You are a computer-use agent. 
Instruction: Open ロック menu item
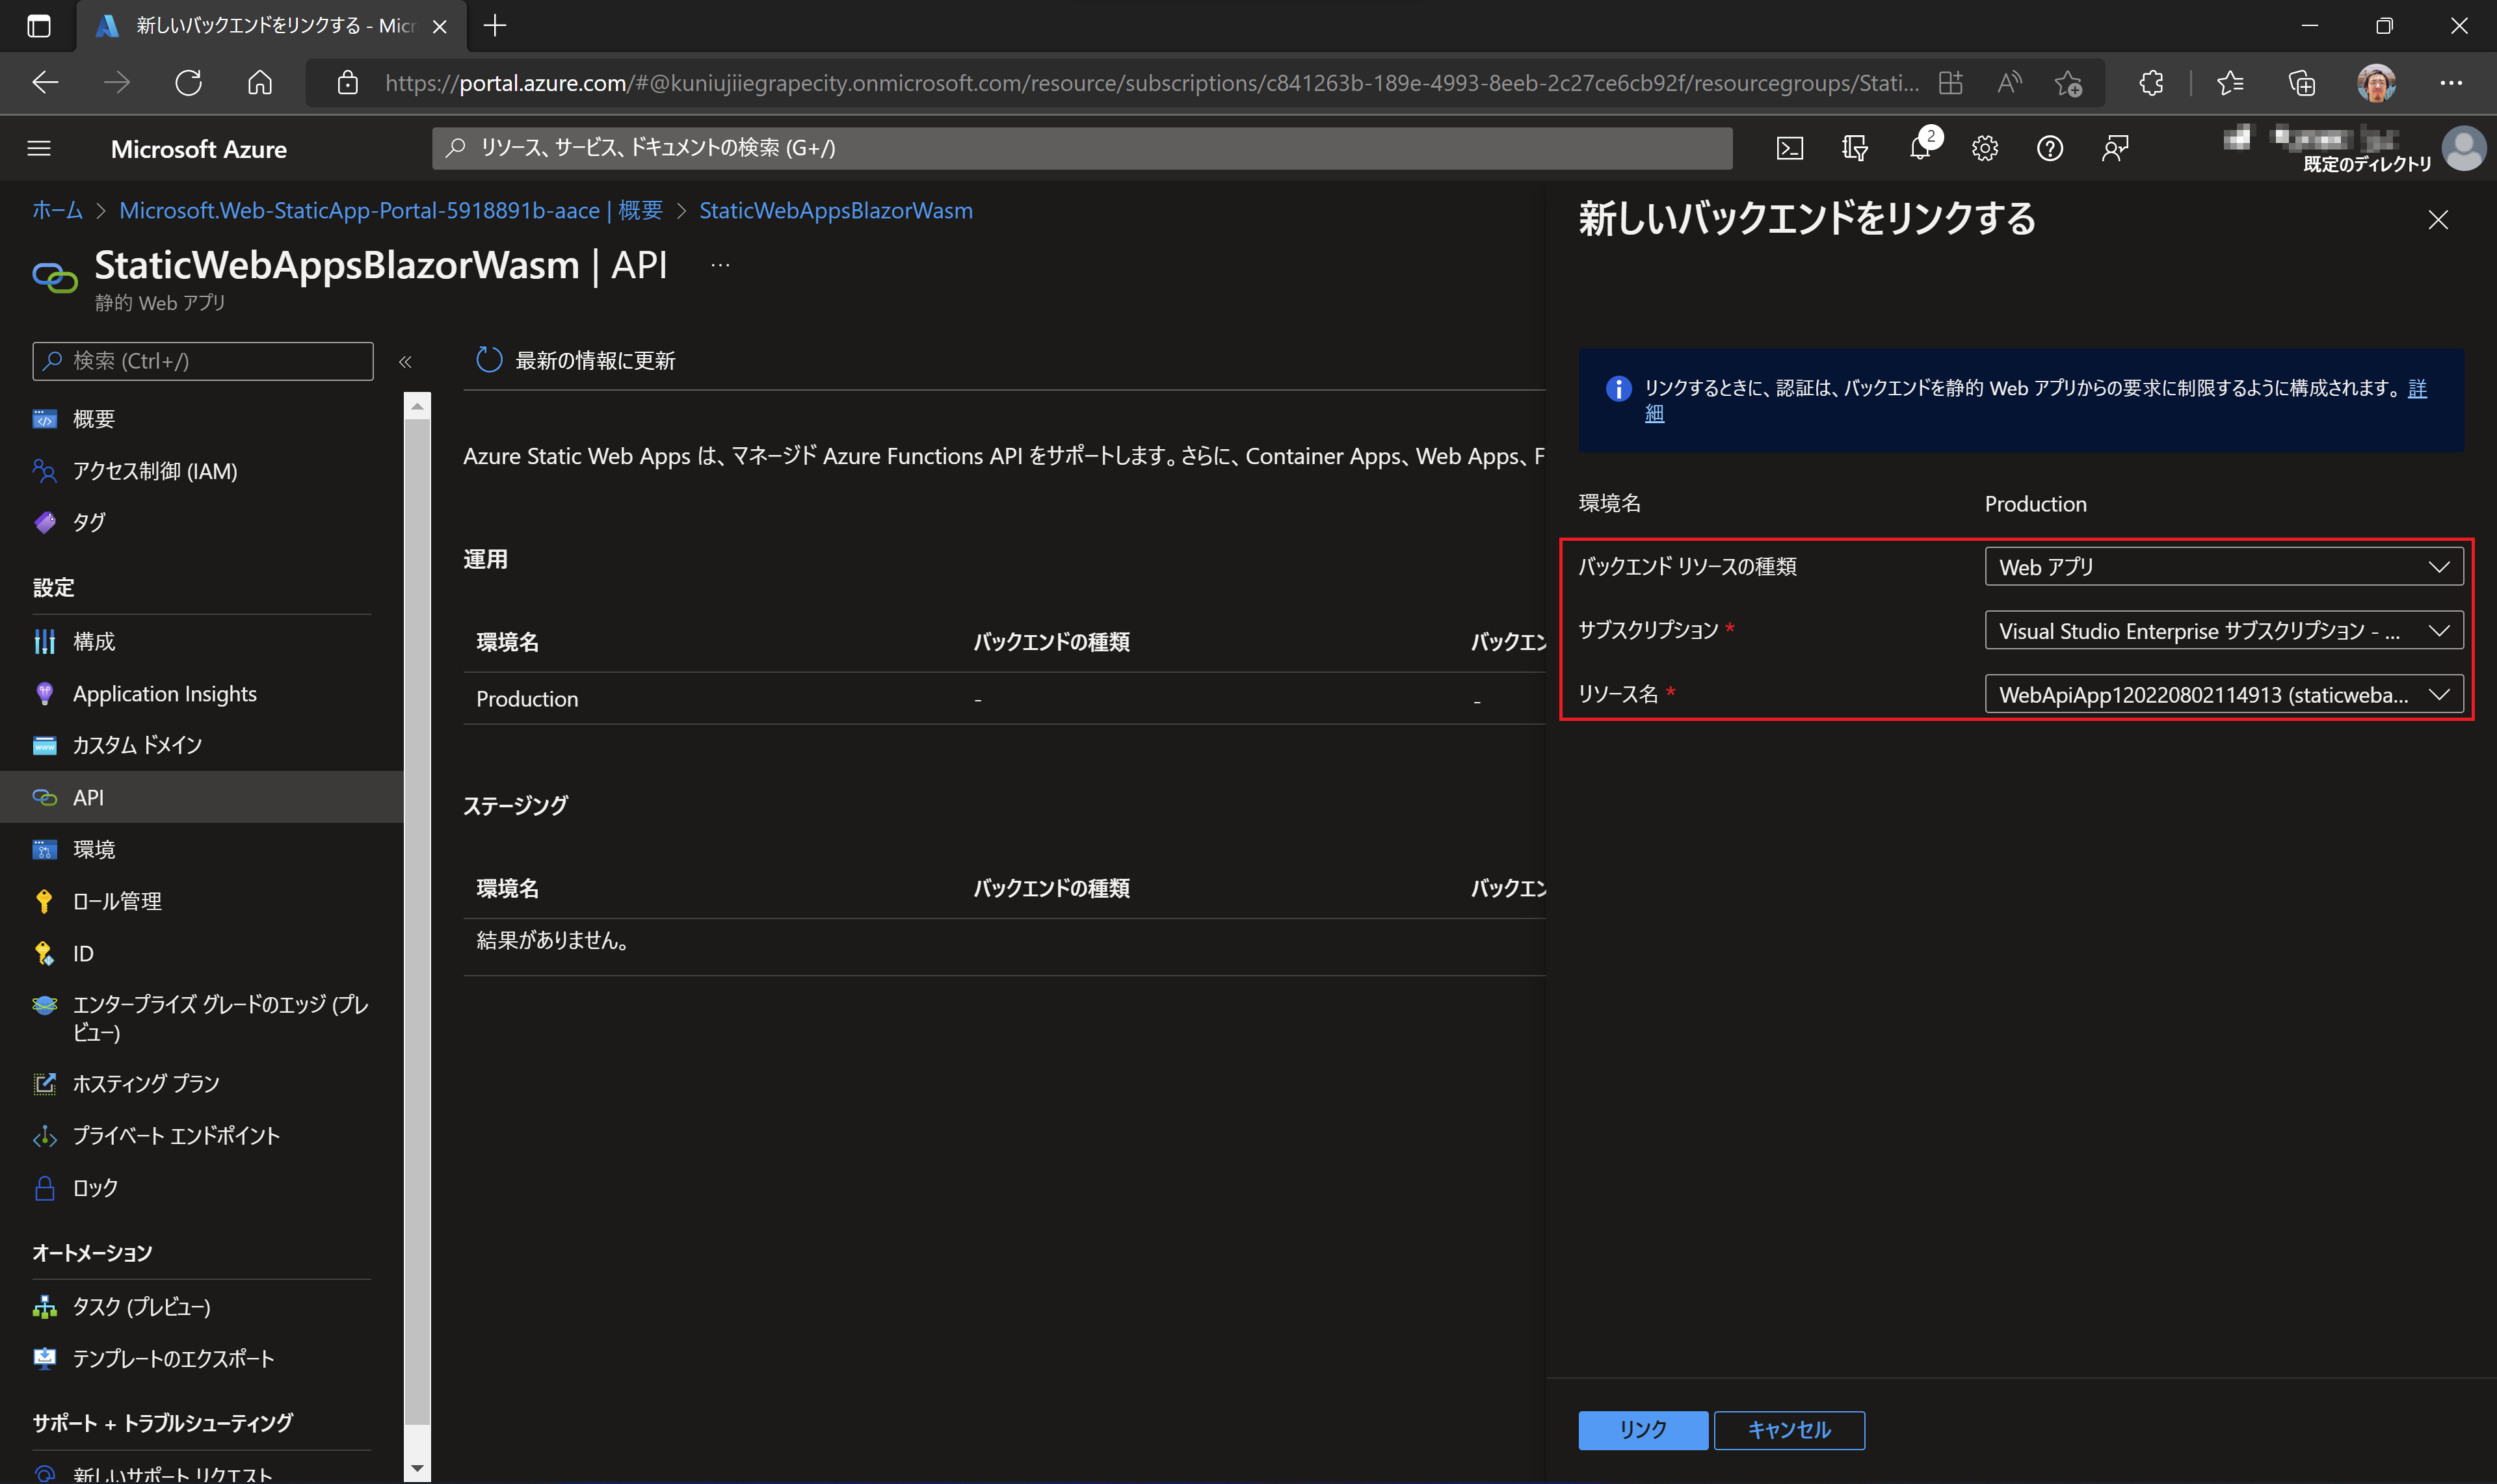(x=201, y=1188)
